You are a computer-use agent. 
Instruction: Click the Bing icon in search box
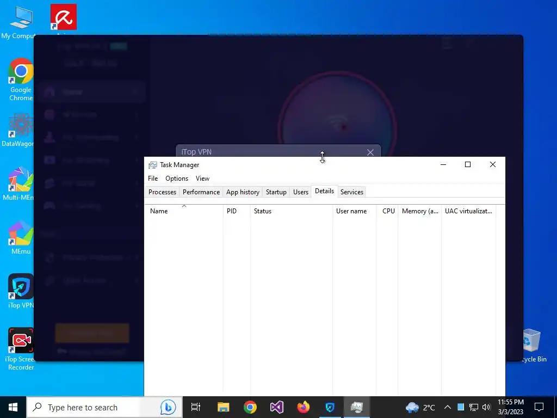pos(168,407)
